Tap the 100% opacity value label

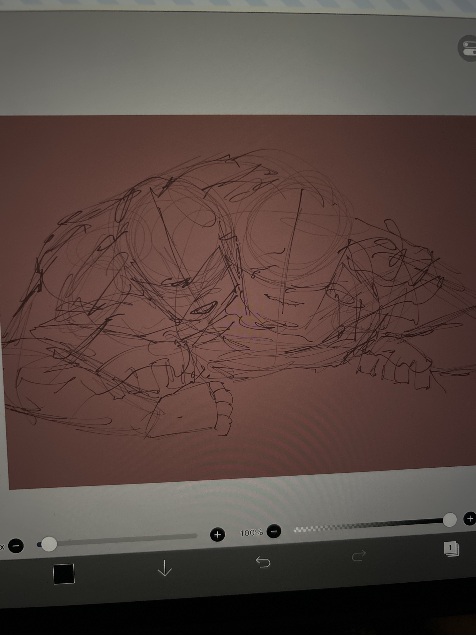click(251, 533)
